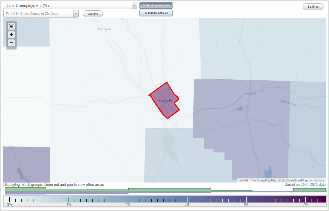This screenshot has height=211, width=329.
Task: Click the green checkmark on Most recent value
Action: 143,5
